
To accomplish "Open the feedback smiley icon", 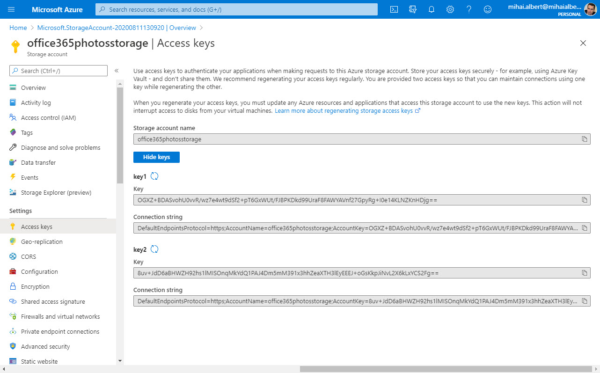I will [x=488, y=9].
